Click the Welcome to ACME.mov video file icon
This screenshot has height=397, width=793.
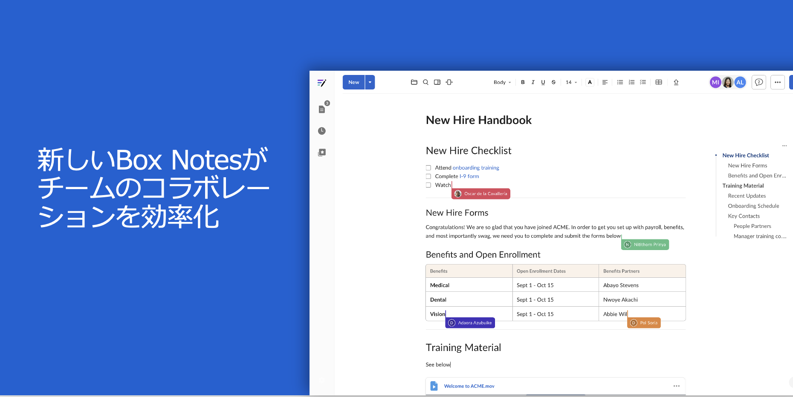(x=434, y=386)
